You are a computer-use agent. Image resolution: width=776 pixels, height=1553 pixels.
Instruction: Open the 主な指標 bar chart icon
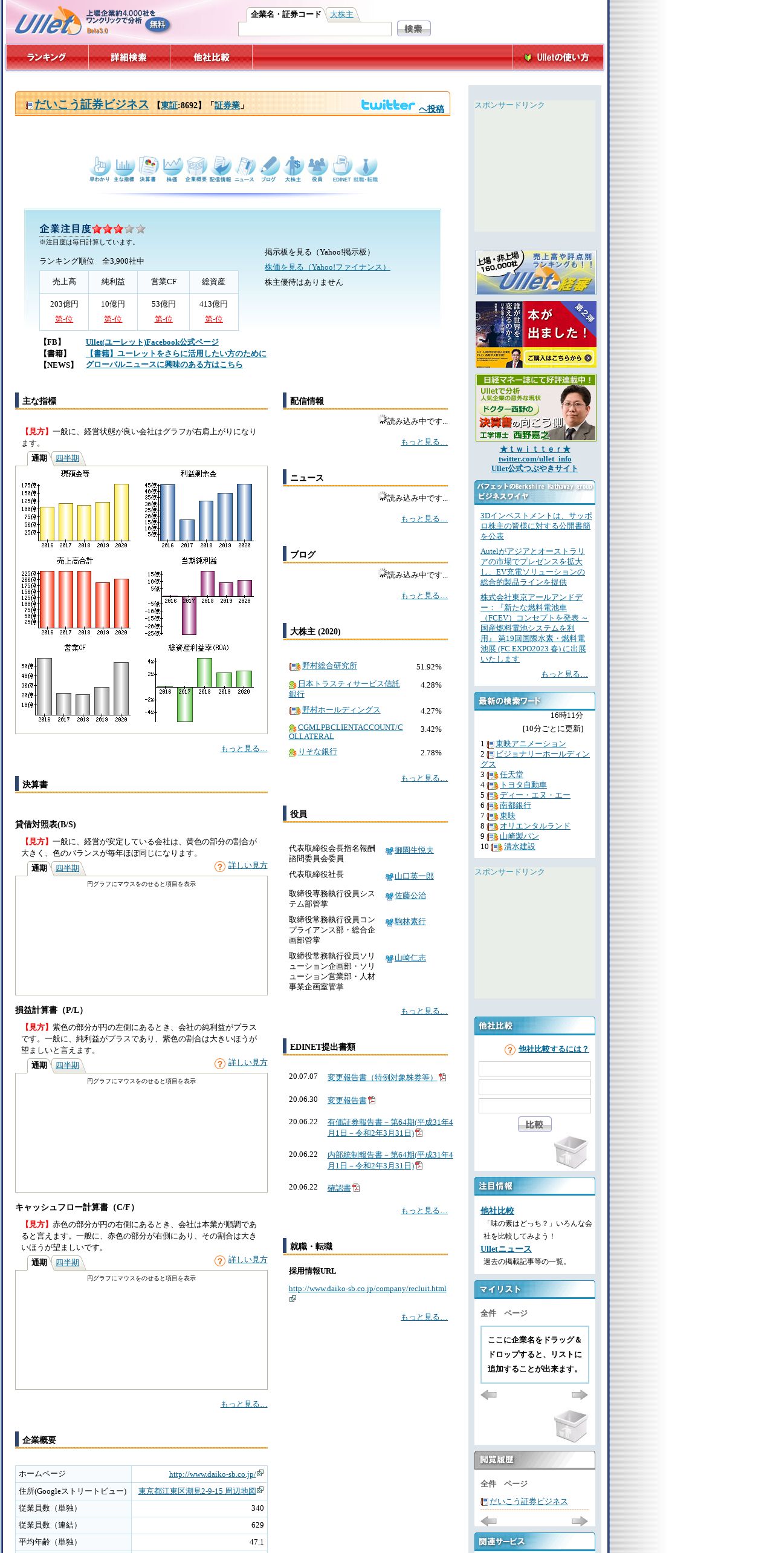click(x=124, y=169)
